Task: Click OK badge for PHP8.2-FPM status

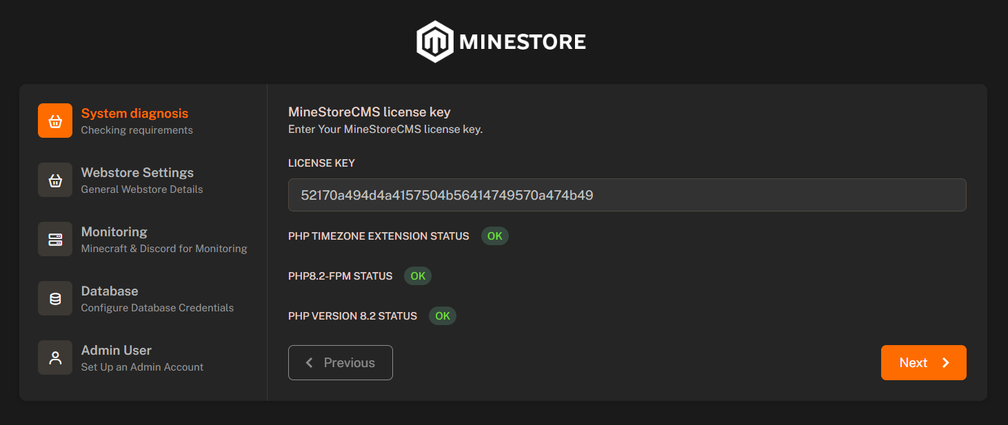Action: [418, 276]
